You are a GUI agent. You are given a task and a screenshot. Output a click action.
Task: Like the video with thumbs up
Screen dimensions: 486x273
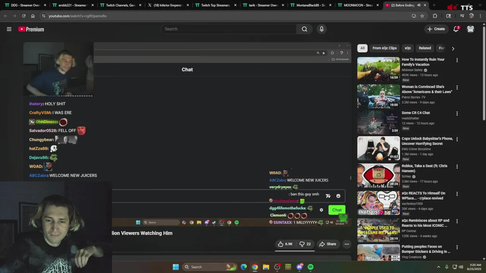285,244
